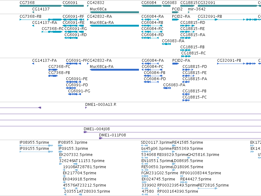The image size is (261, 196).
Task: Open the CG42832 gene label
Action: (x=96, y=3)
